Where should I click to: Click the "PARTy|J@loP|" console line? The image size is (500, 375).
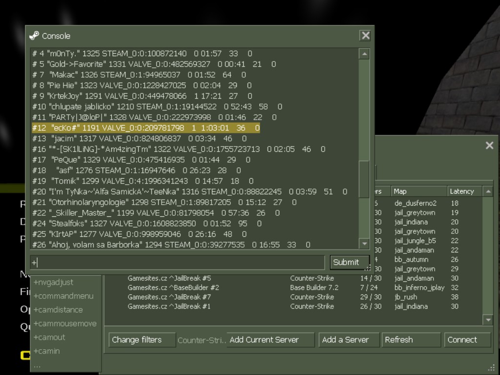click(x=154, y=117)
